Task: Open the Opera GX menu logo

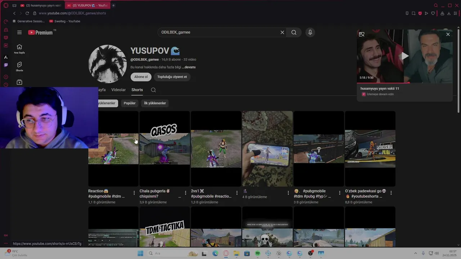Action: click(6, 5)
